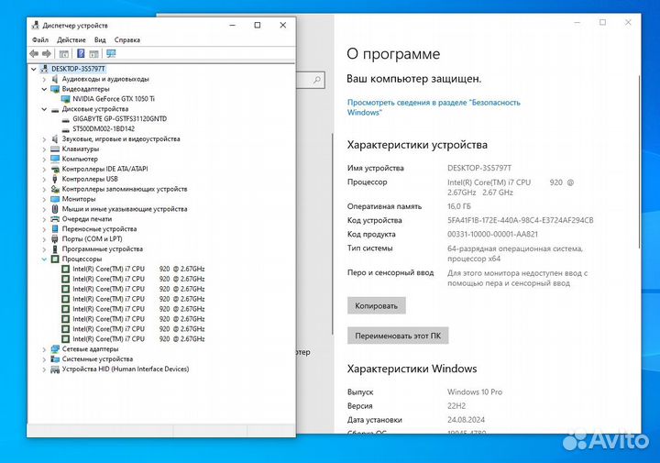Select ST500DM002-1BD142 disk drive
This screenshot has height=463, width=660.
[104, 128]
